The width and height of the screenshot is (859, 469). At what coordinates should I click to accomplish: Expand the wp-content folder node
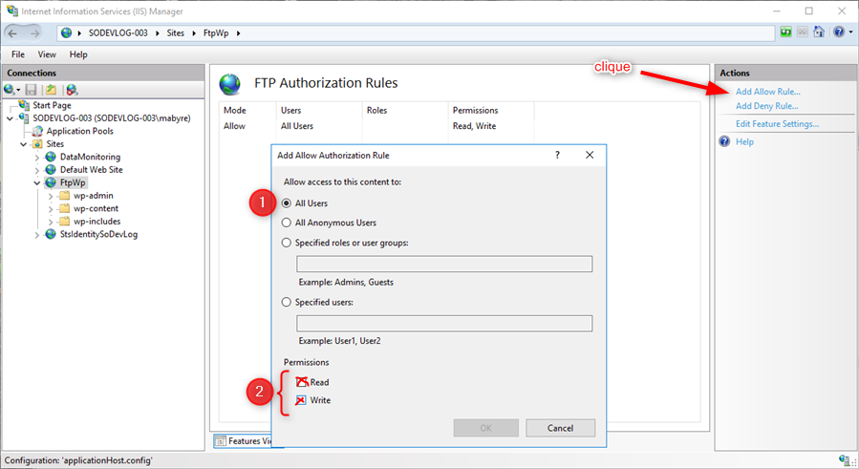tap(51, 209)
